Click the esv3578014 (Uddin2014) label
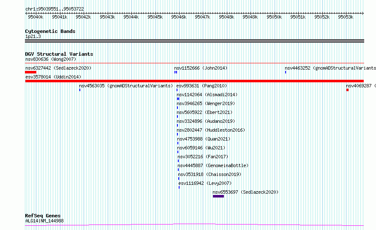Viewport: 376px width, 230px height. click(53, 77)
